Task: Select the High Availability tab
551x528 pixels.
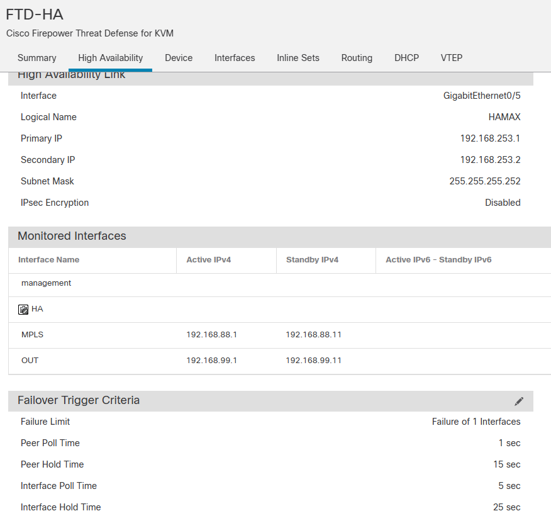Action: 110,58
